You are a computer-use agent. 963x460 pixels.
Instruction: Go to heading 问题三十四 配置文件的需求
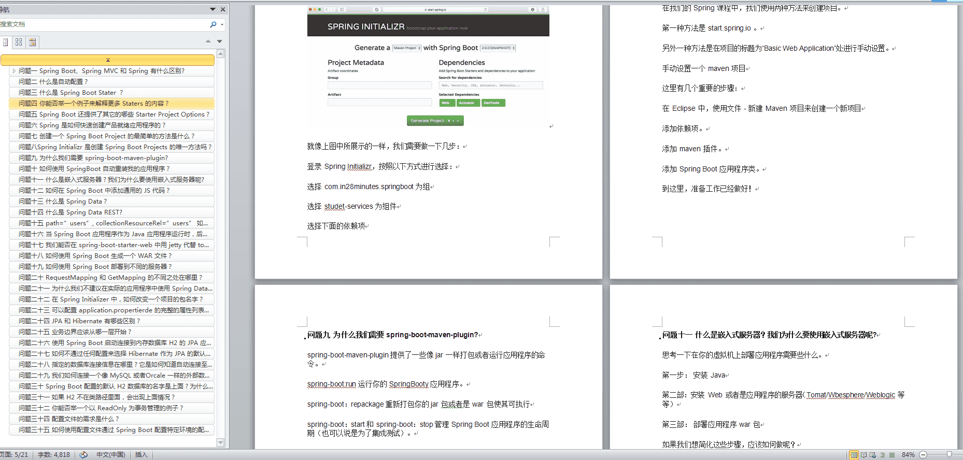112,419
